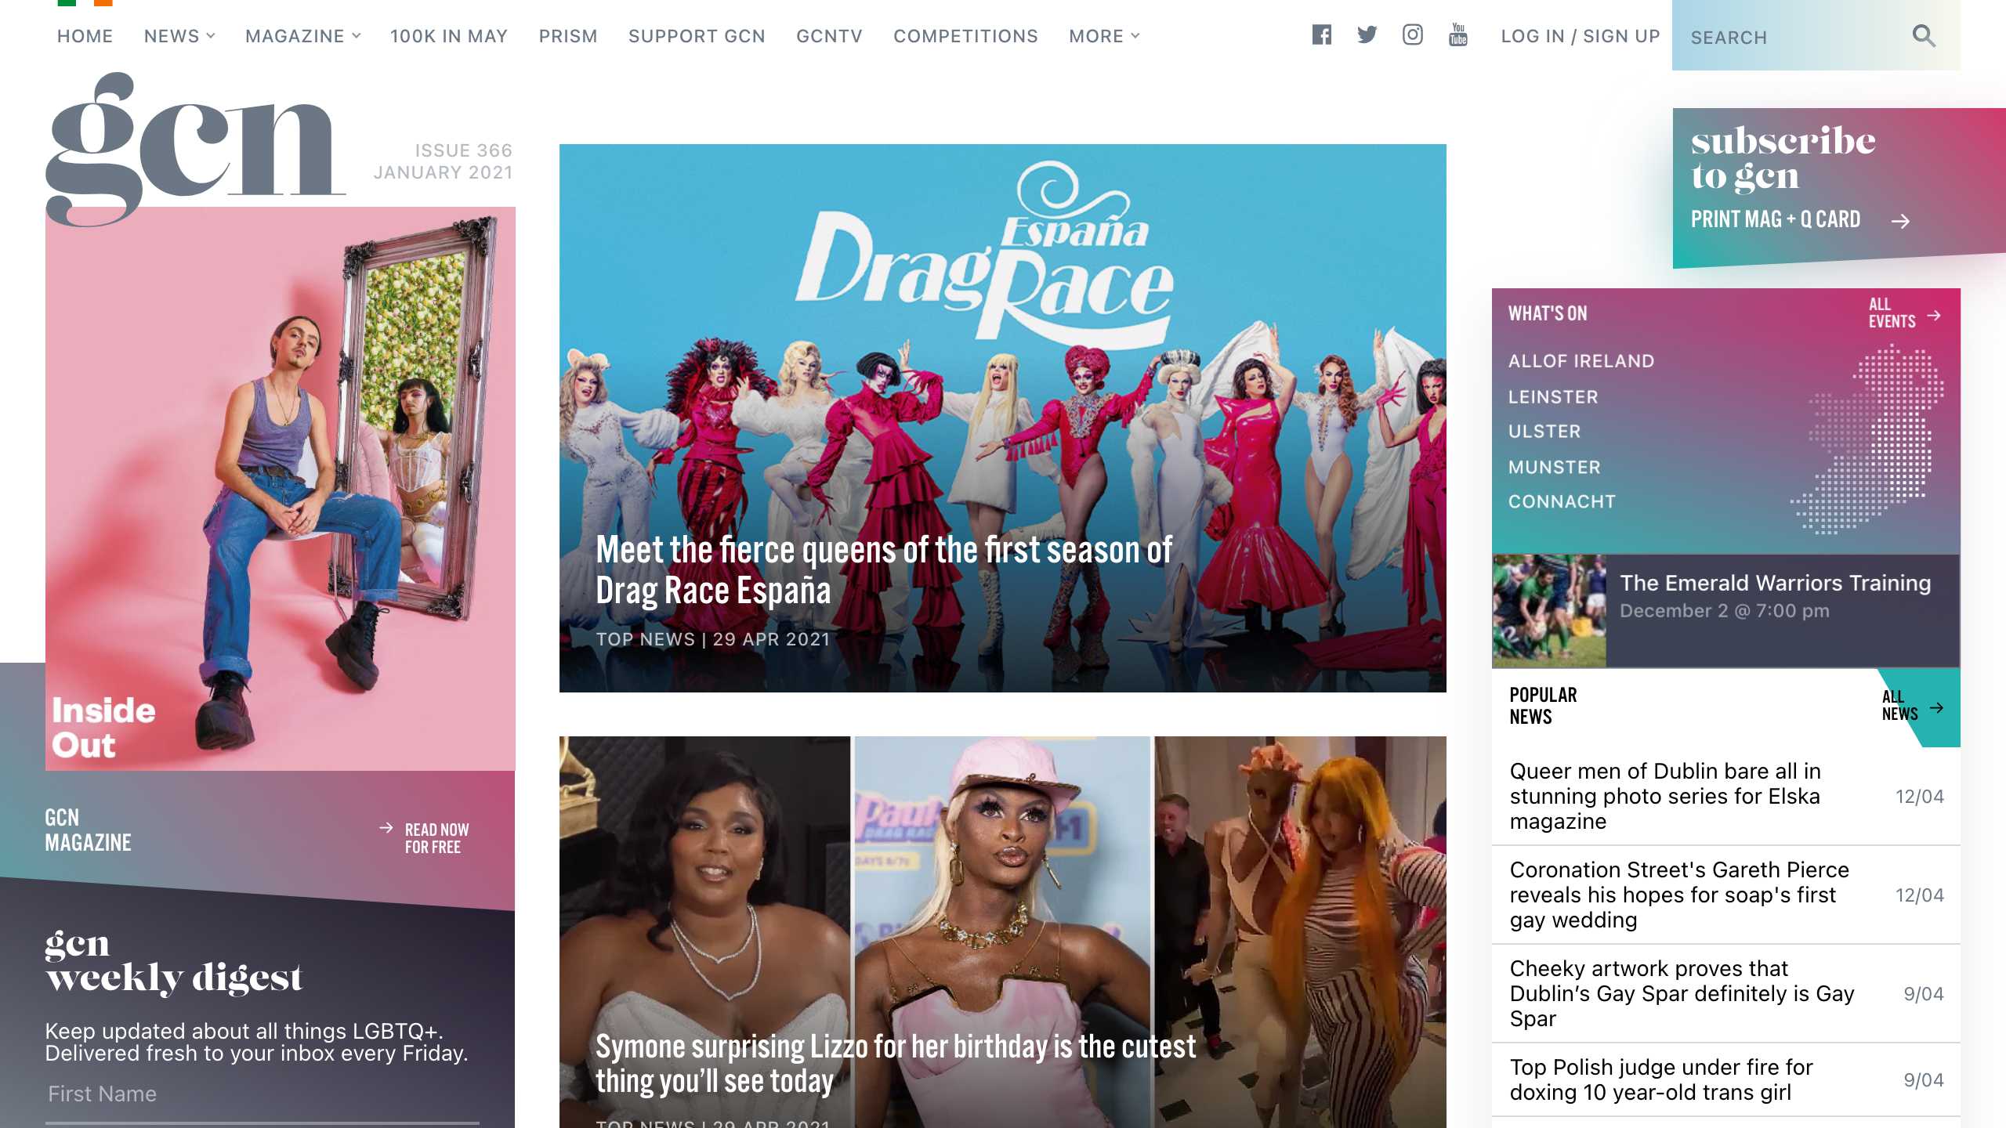This screenshot has width=2006, height=1128.
Task: Open Dublin's Gay Spar artwork article
Action: 1682,993
